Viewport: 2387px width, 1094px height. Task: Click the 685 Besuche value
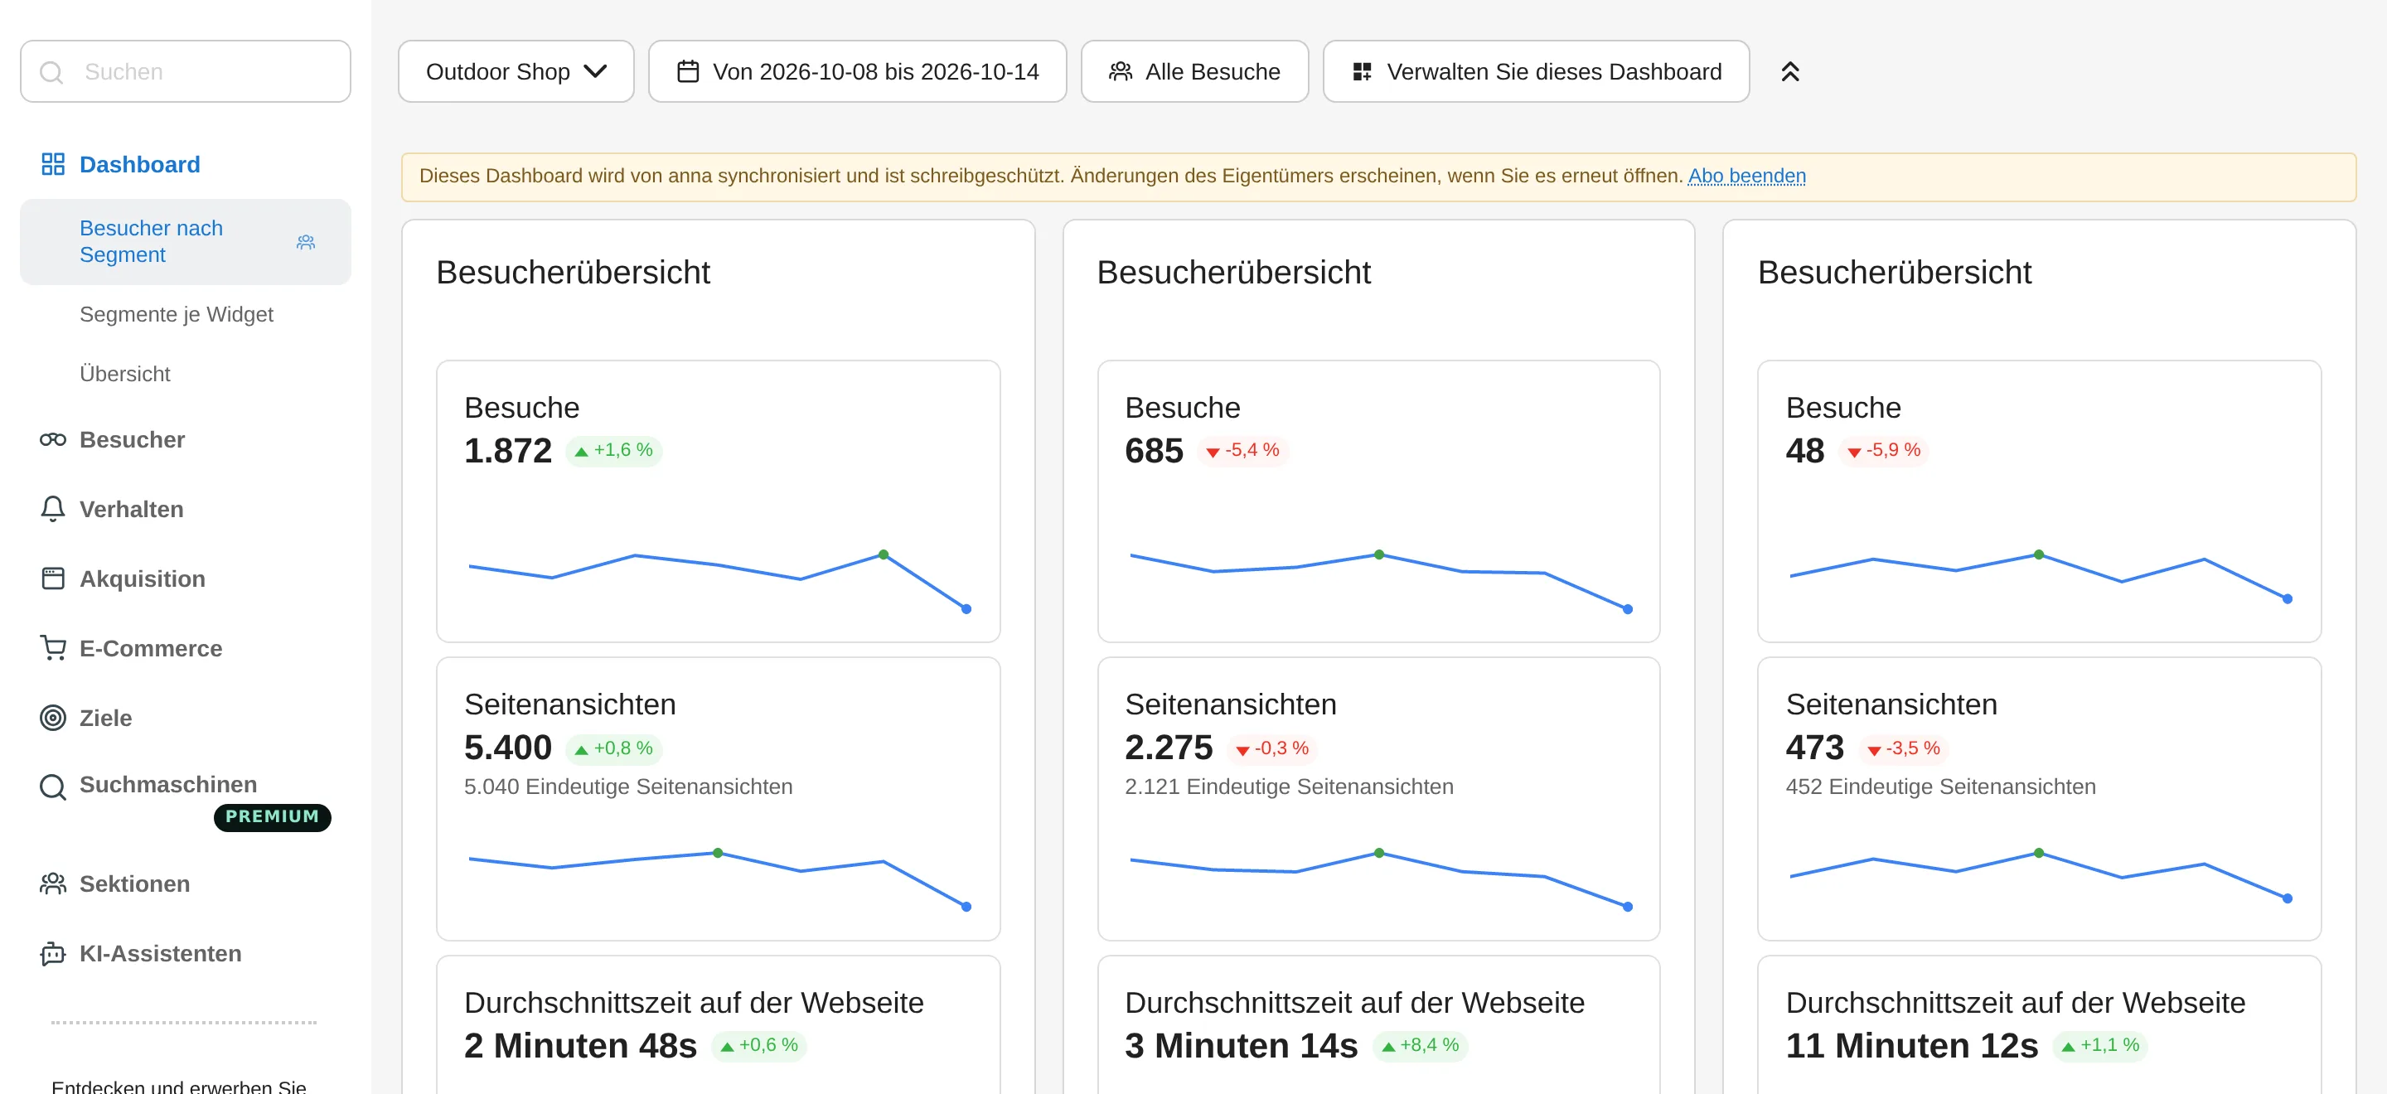tap(1153, 450)
